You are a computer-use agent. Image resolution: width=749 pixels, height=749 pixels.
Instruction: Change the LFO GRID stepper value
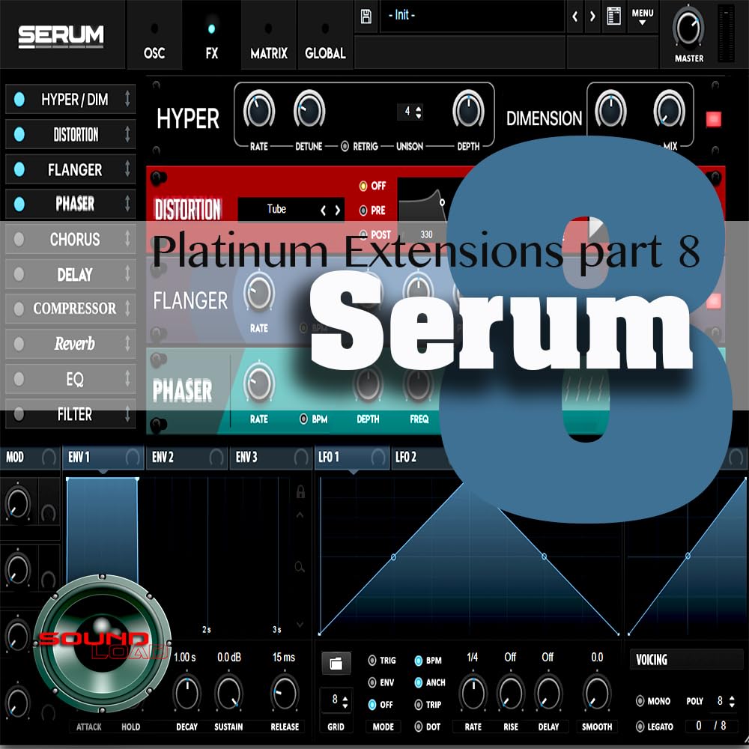(345, 702)
